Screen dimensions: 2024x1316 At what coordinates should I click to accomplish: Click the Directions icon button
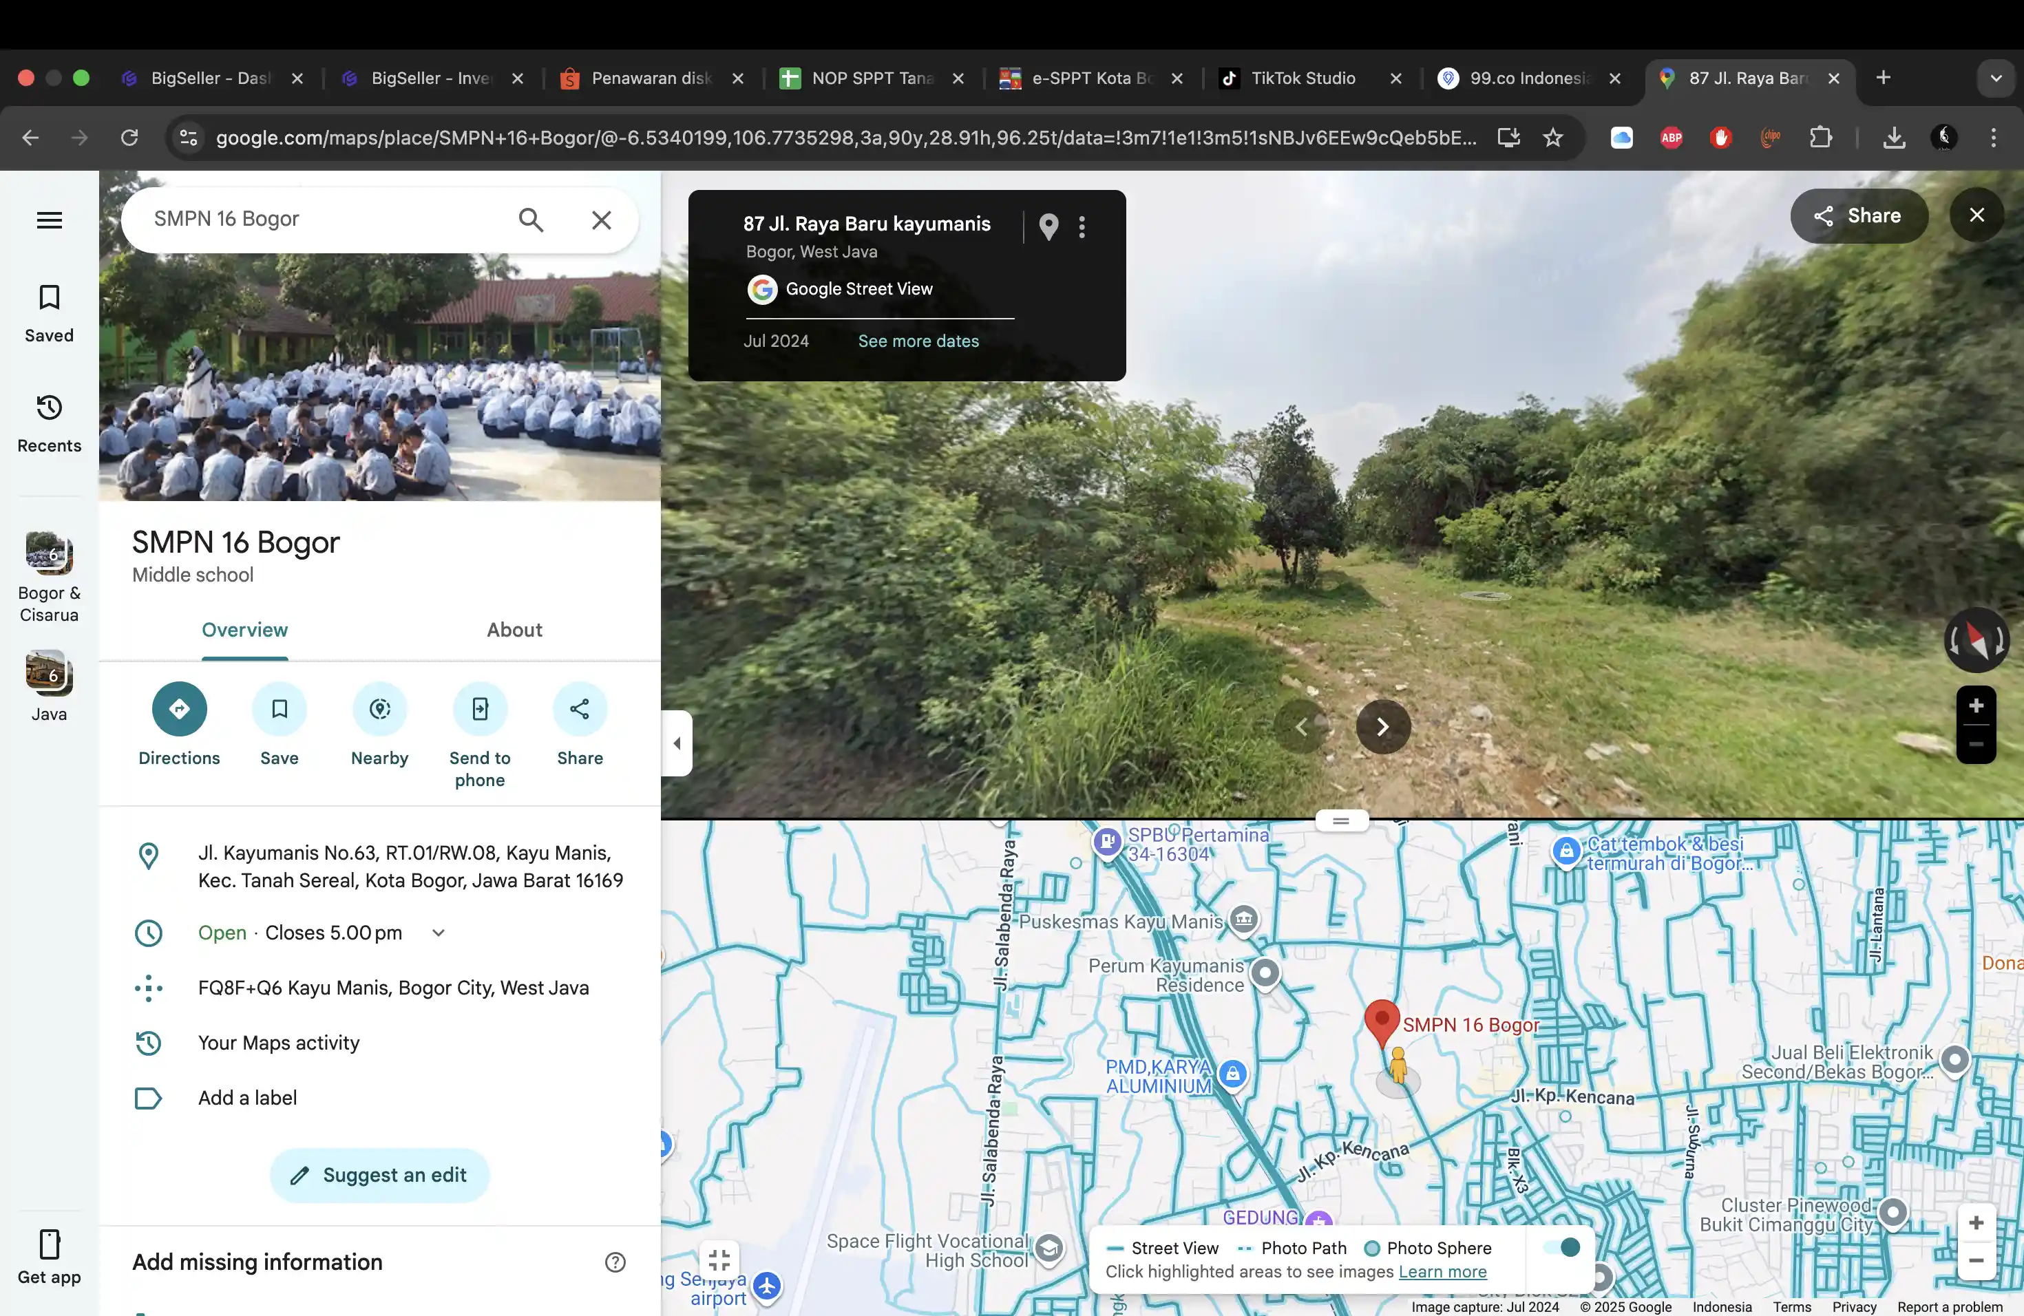[178, 708]
